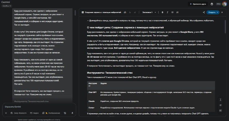
Task: Click the canvas tool icon in prompt bar
Action: [x=65, y=113]
